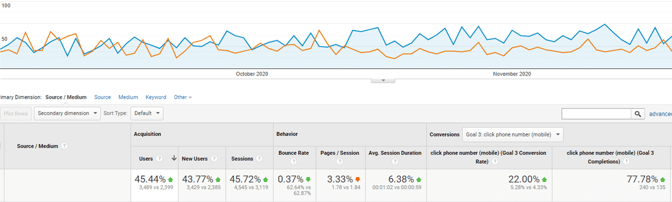
Task: Click the 4,545 vs 3,119 sessions text
Action: click(251, 188)
